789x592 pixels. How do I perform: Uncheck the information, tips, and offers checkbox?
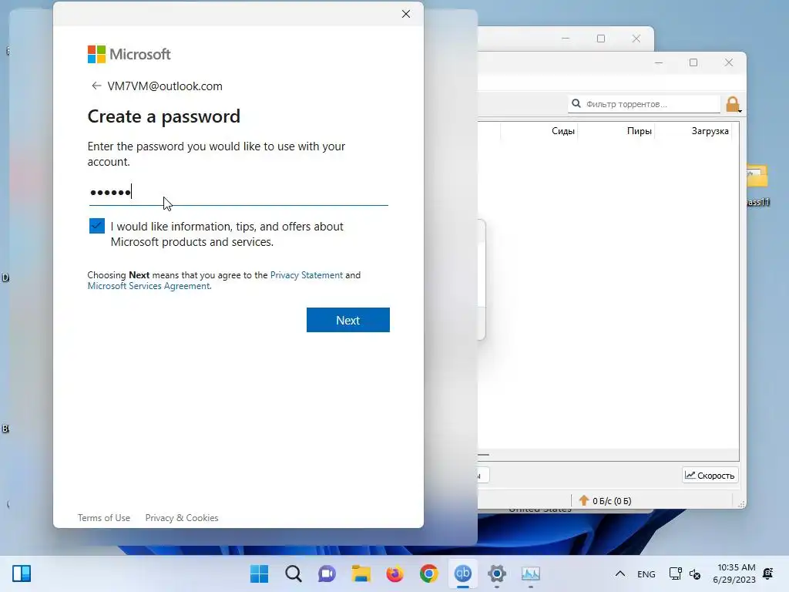[x=97, y=226]
